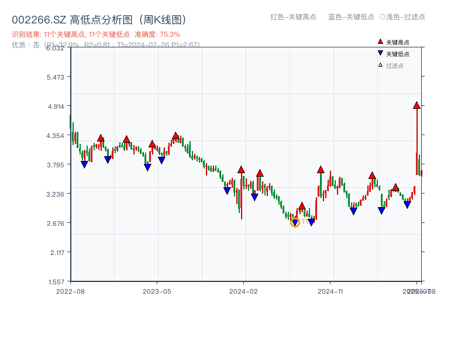468x351 pixels.
Task: Click the 2023-05 date axis label
Action: (x=157, y=291)
